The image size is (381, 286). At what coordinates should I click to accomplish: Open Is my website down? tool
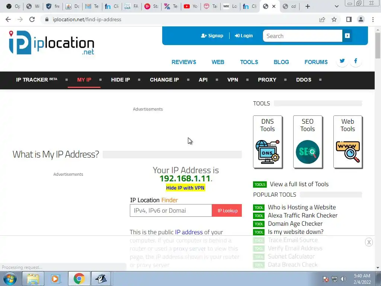click(296, 232)
